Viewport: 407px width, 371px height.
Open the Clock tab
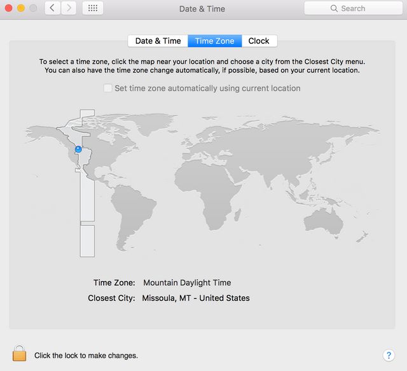click(259, 41)
